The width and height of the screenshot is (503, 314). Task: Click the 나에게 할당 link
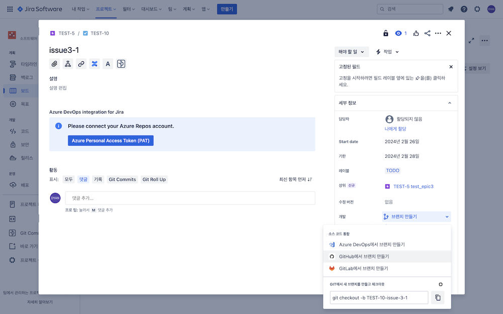pyautogui.click(x=395, y=129)
